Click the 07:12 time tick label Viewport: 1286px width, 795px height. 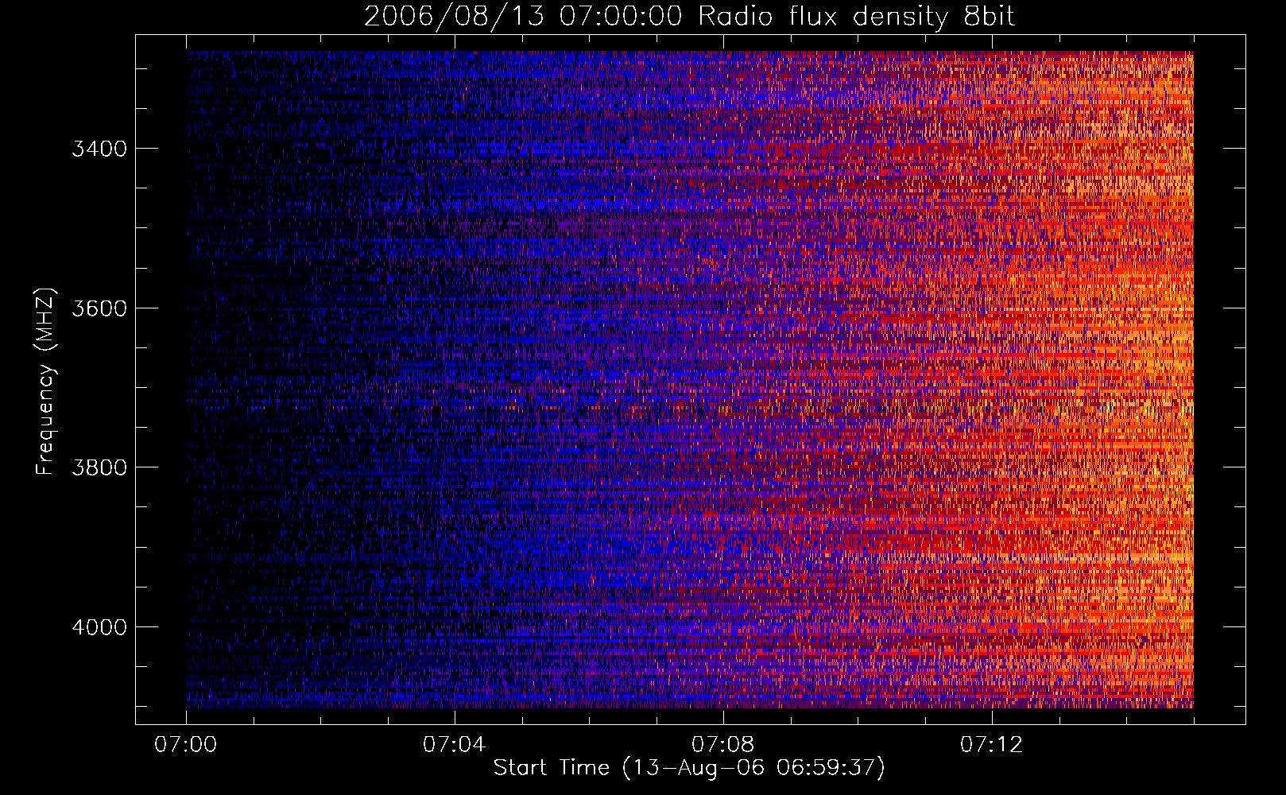992,744
